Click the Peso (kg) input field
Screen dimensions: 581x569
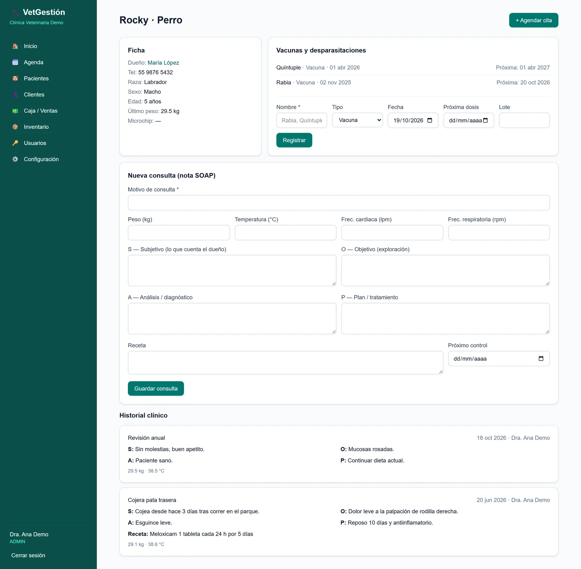(x=179, y=233)
